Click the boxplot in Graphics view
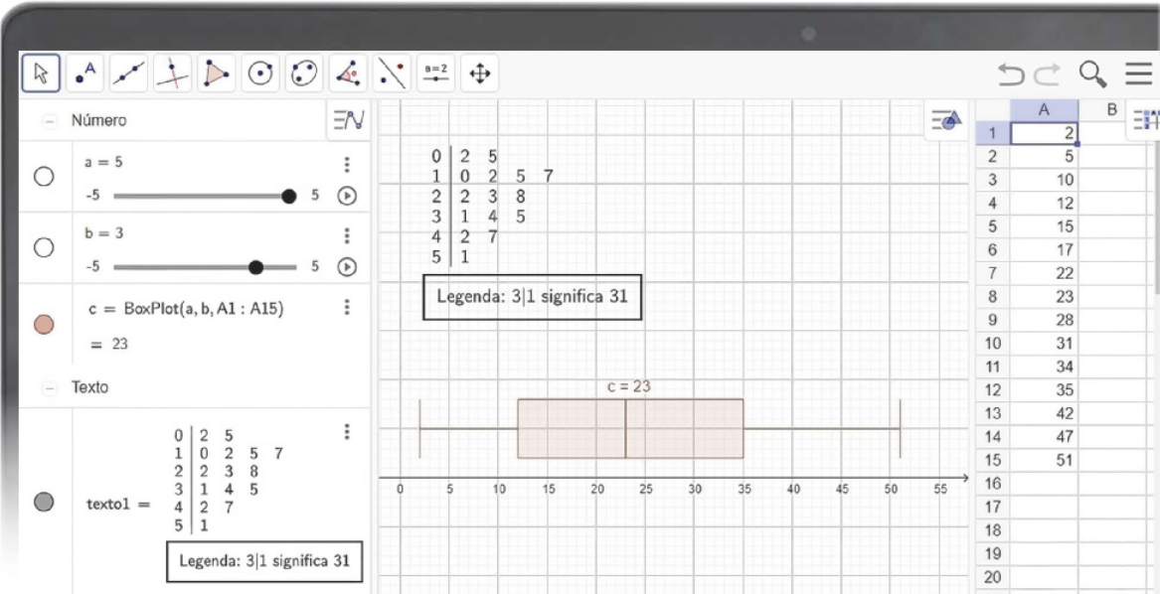 coord(660,428)
